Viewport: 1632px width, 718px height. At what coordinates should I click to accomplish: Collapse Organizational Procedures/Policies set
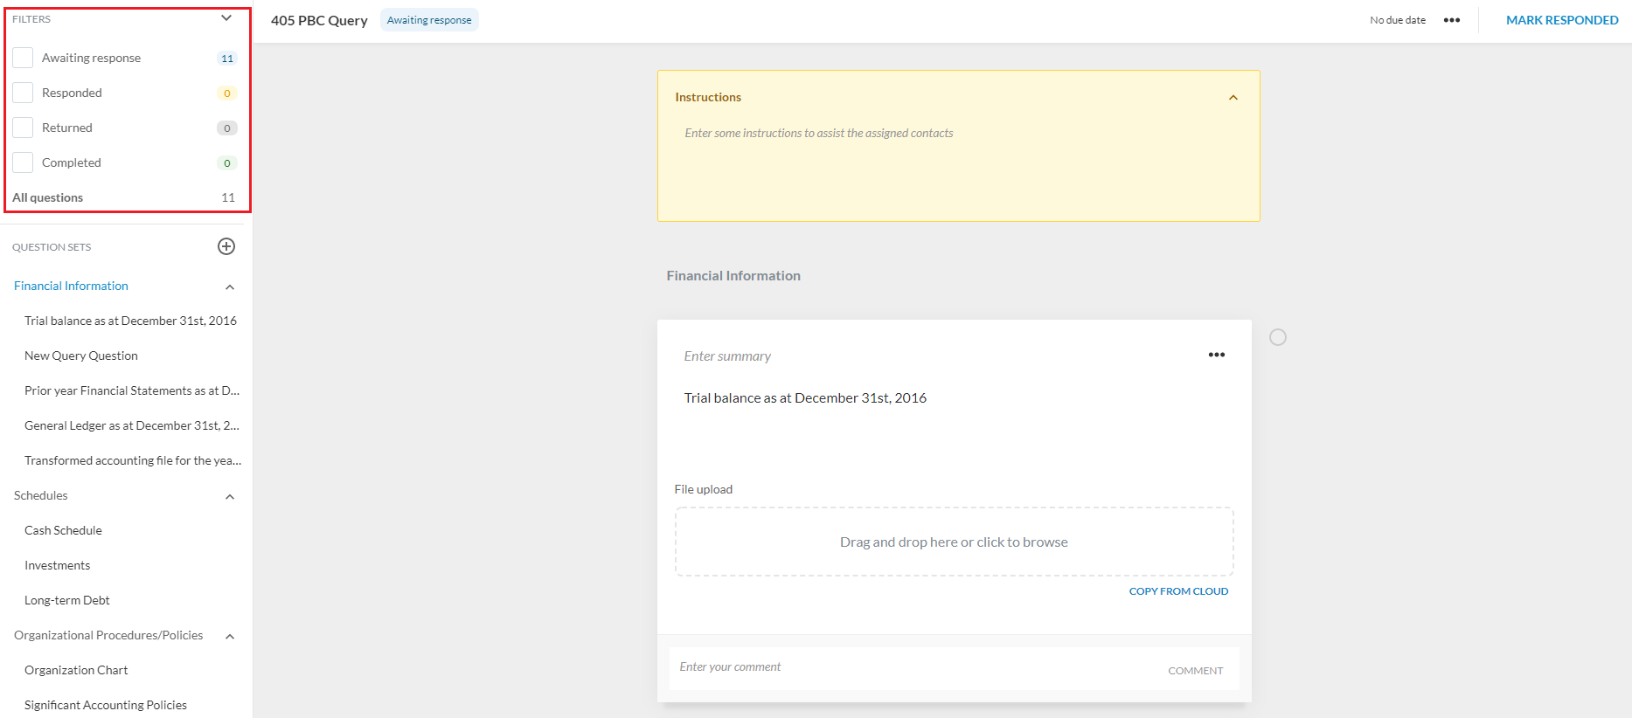point(230,636)
